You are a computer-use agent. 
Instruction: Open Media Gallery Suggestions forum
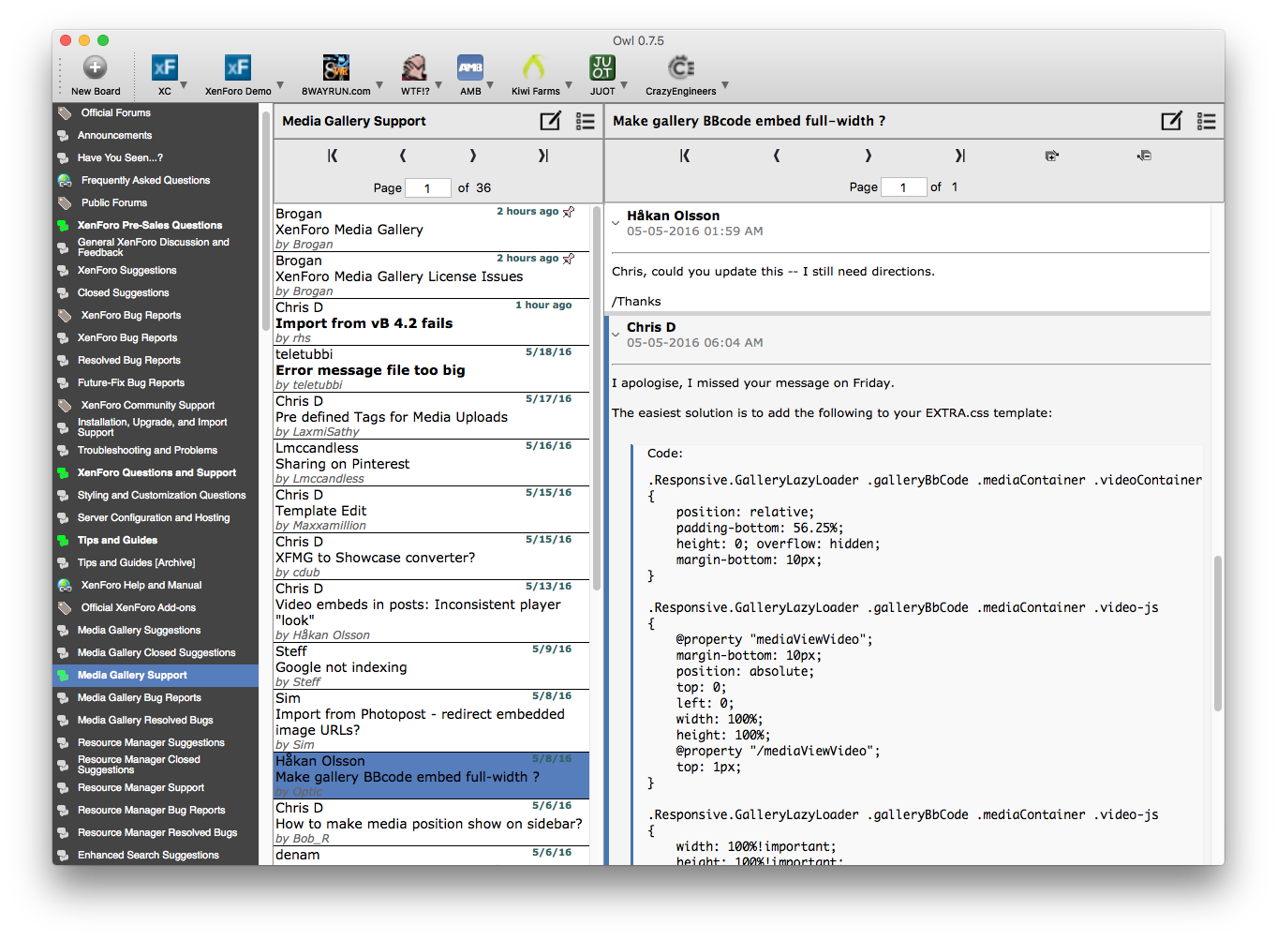[x=139, y=630]
